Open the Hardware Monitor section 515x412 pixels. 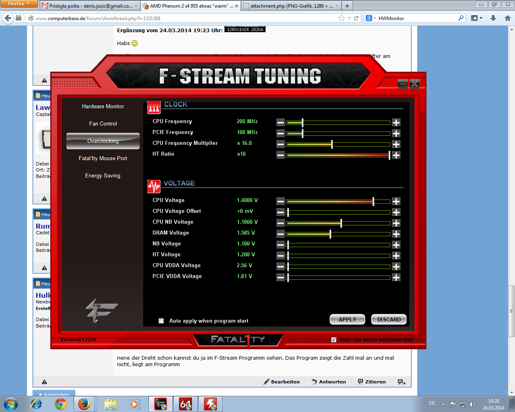[x=103, y=107]
